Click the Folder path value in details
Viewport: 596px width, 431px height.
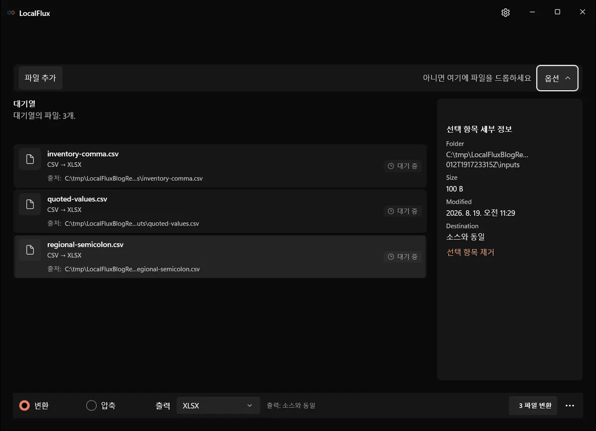click(487, 160)
